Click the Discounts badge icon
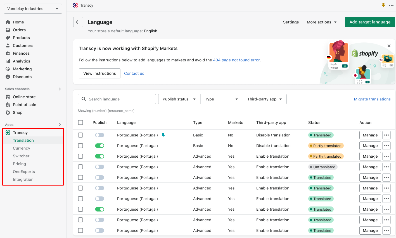The image size is (396, 238). coord(8,77)
